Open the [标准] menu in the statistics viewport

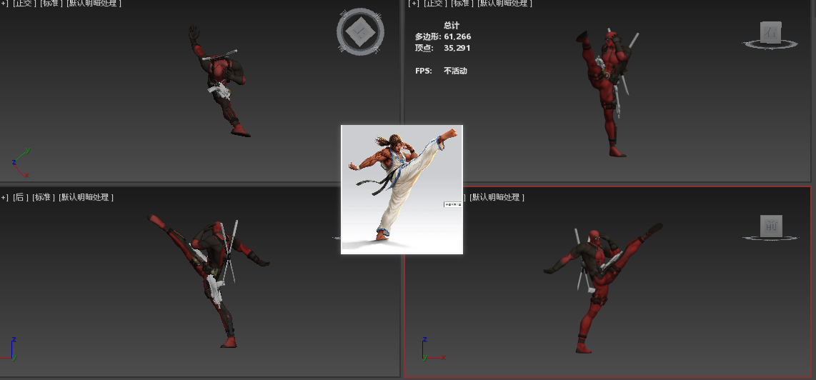(462, 3)
